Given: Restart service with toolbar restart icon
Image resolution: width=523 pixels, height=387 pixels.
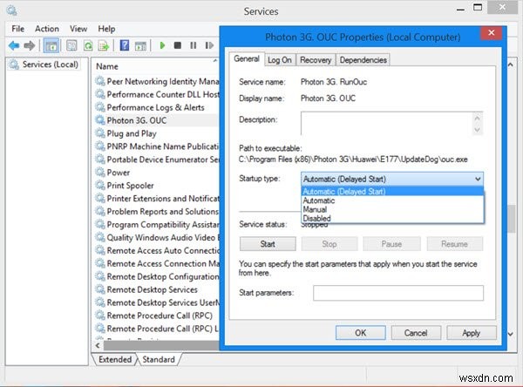Looking at the screenshot, I should (x=209, y=45).
